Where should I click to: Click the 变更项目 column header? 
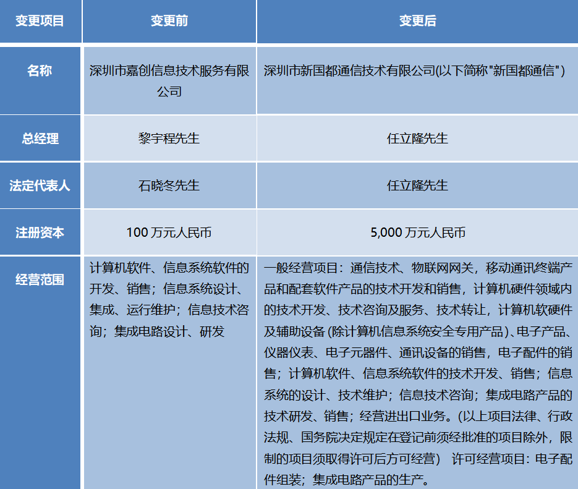click(x=40, y=21)
